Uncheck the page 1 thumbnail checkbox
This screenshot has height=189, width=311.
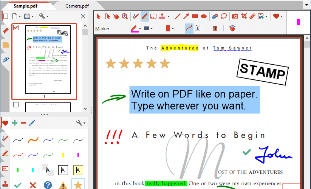(x=16, y=28)
